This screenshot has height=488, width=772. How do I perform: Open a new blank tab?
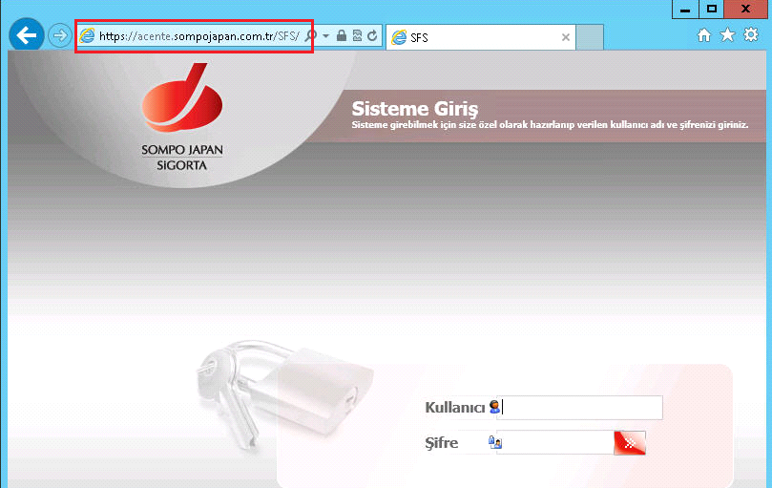click(x=591, y=37)
